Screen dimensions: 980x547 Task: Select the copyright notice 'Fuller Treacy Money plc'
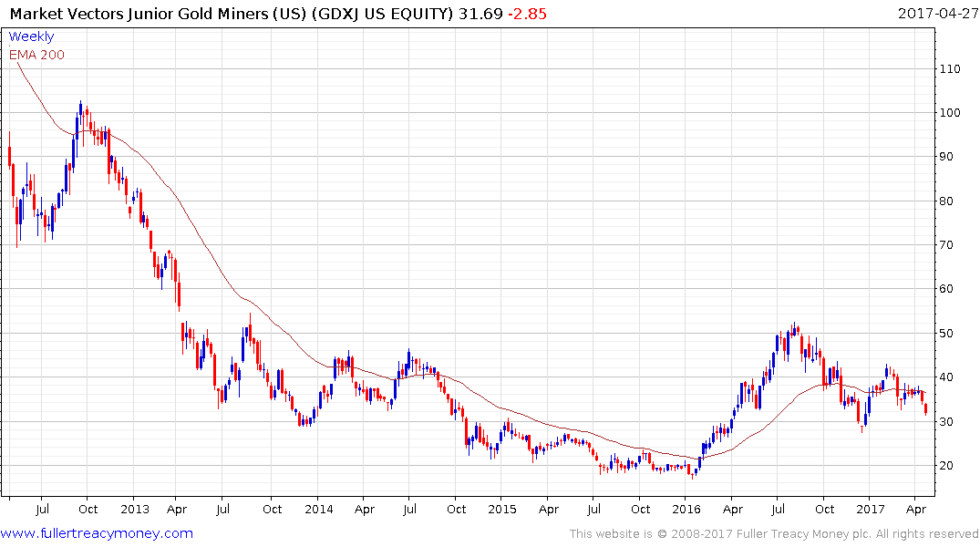(x=804, y=534)
